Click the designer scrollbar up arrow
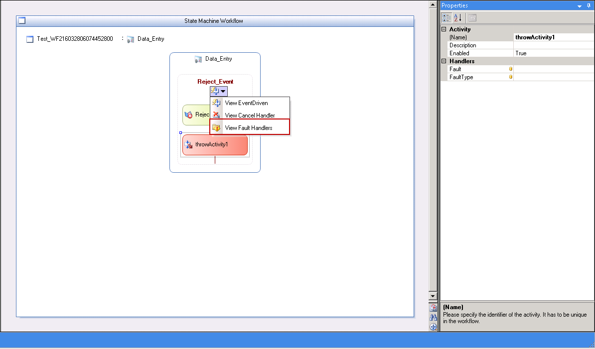This screenshot has height=349, width=595. tap(433, 4)
